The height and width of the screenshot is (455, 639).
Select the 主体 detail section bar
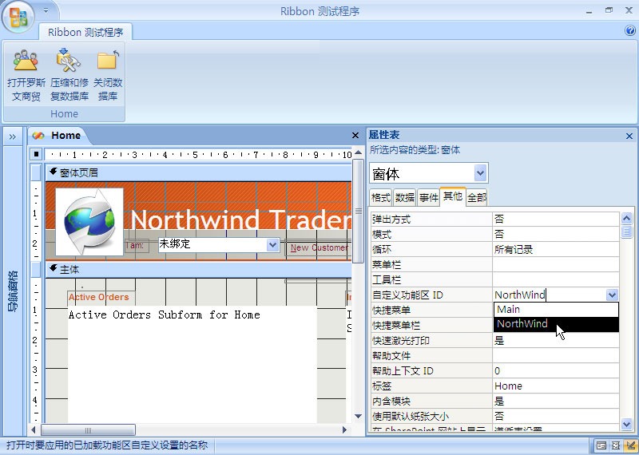click(x=198, y=269)
